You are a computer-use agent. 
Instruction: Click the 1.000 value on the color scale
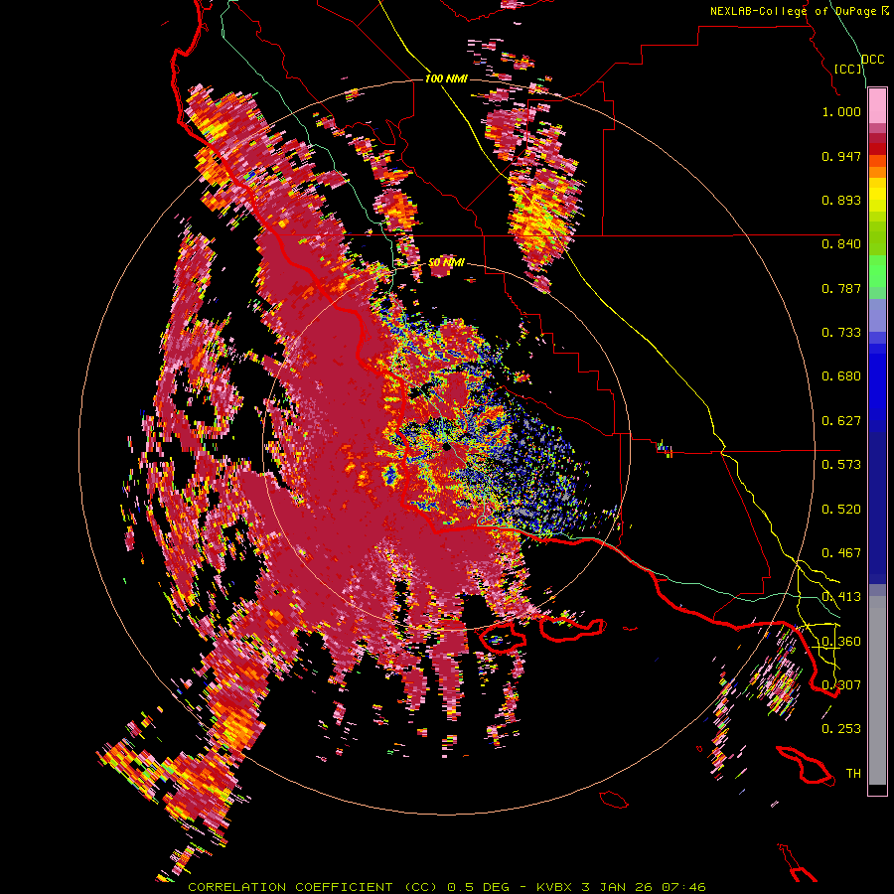[x=841, y=111]
